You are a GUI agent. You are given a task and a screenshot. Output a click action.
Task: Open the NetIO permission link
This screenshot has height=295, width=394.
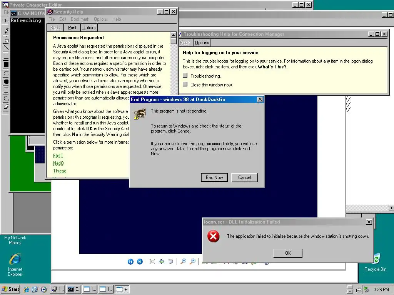click(x=58, y=163)
